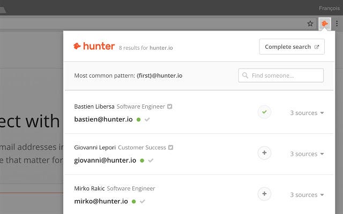Click the Hunter extension icon in toolbar
Image resolution: width=343 pixels, height=214 pixels.
tap(325, 24)
